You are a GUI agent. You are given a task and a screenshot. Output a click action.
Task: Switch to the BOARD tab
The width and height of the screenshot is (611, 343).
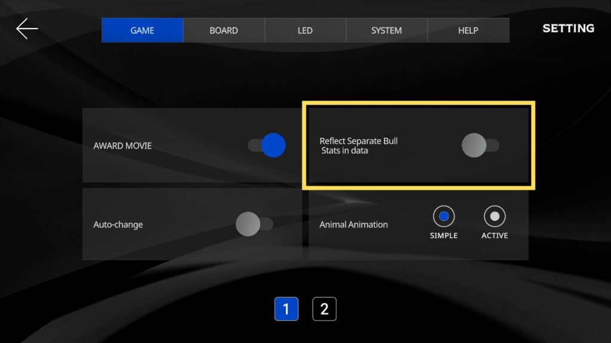coord(224,30)
